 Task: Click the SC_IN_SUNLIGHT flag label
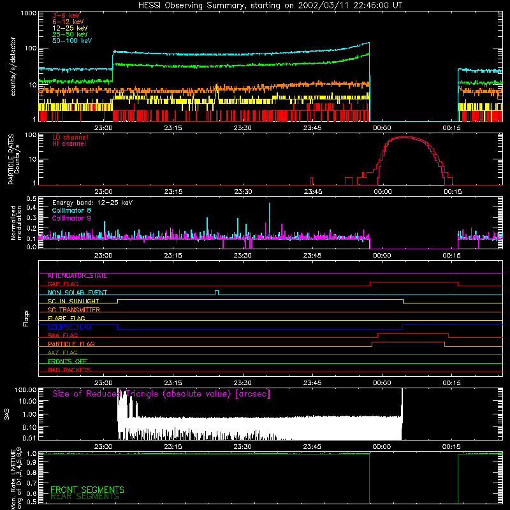click(73, 301)
